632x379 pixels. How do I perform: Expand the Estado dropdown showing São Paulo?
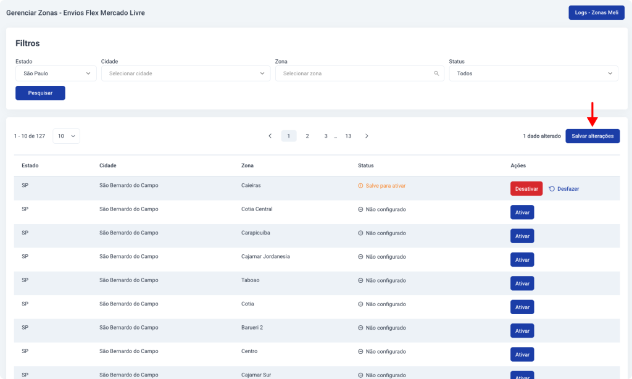(56, 73)
